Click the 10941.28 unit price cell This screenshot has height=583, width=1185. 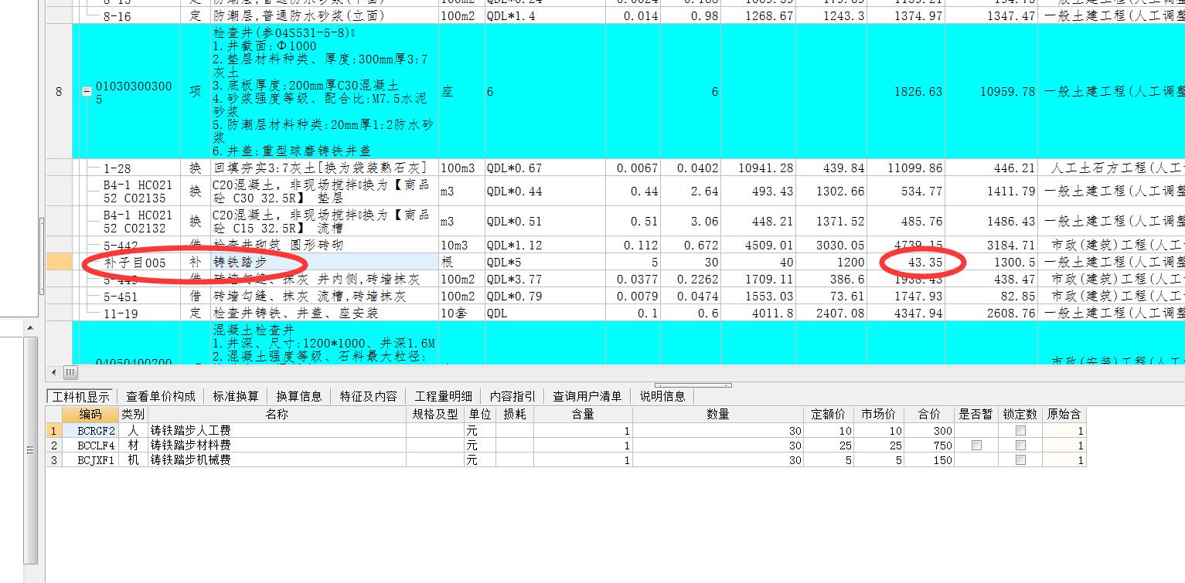click(758, 168)
